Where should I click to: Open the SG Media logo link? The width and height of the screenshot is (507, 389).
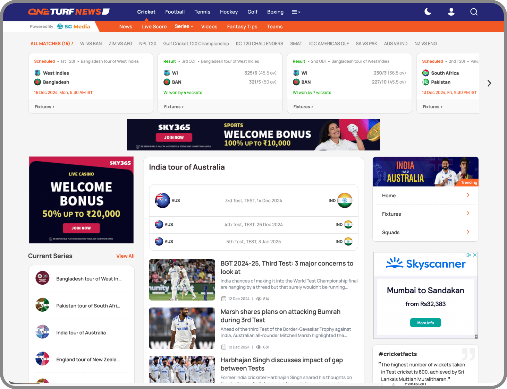(74, 26)
